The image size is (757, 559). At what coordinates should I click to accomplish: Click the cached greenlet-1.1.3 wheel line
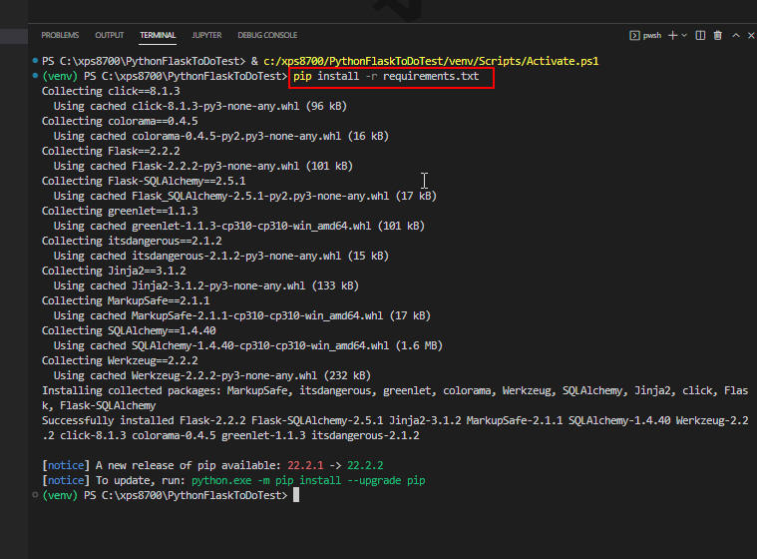point(239,227)
